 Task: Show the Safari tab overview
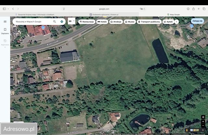point(204,9)
